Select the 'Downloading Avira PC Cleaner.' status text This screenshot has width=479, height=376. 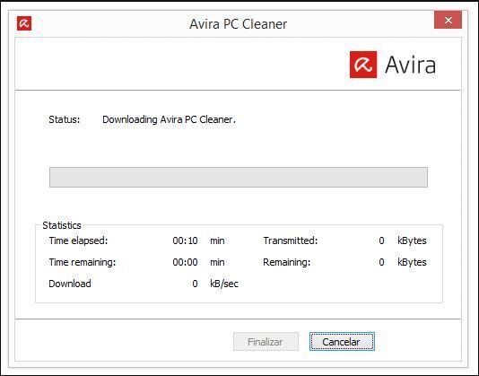pos(169,119)
